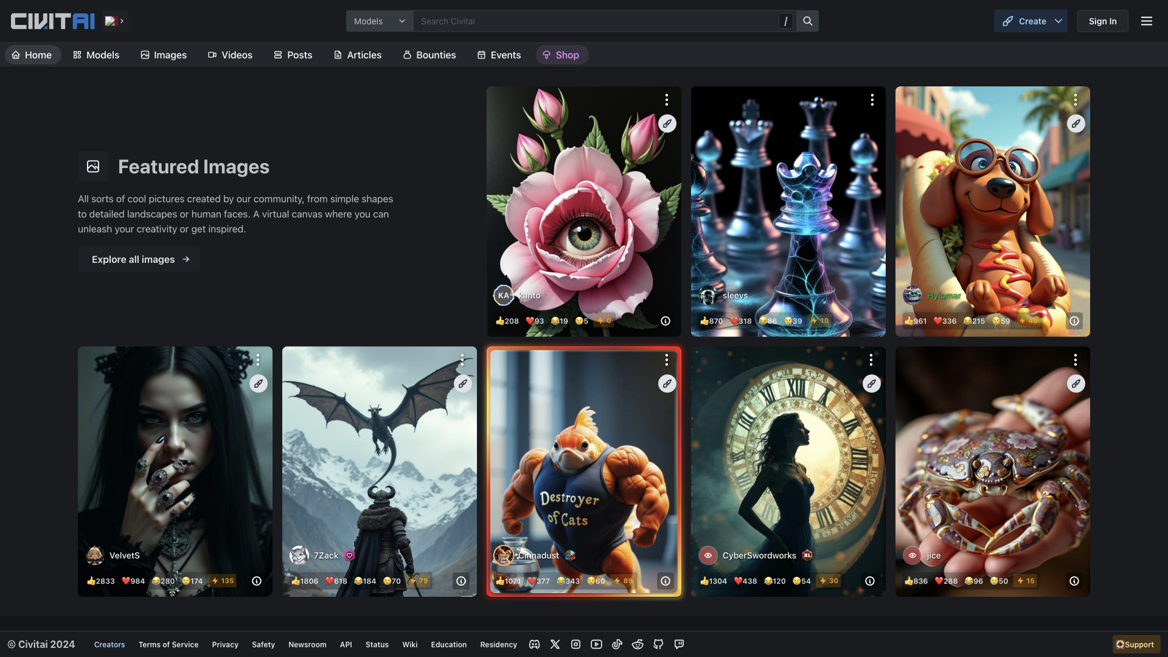This screenshot has height=657, width=1168.
Task: Click the Support button
Action: [x=1136, y=645]
